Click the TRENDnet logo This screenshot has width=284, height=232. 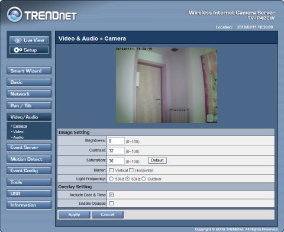pos(42,14)
